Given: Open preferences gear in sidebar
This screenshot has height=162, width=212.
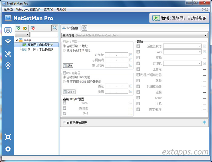Looking at the screenshot, I should 8,149.
